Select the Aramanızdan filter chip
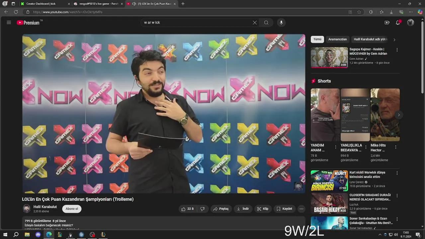This screenshot has width=425, height=239. [x=337, y=39]
